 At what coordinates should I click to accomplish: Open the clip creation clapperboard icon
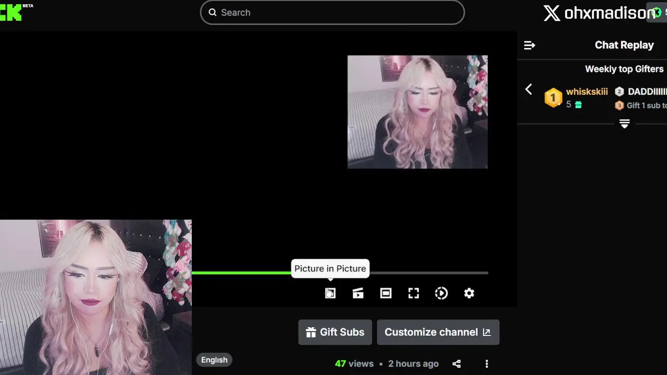click(358, 293)
